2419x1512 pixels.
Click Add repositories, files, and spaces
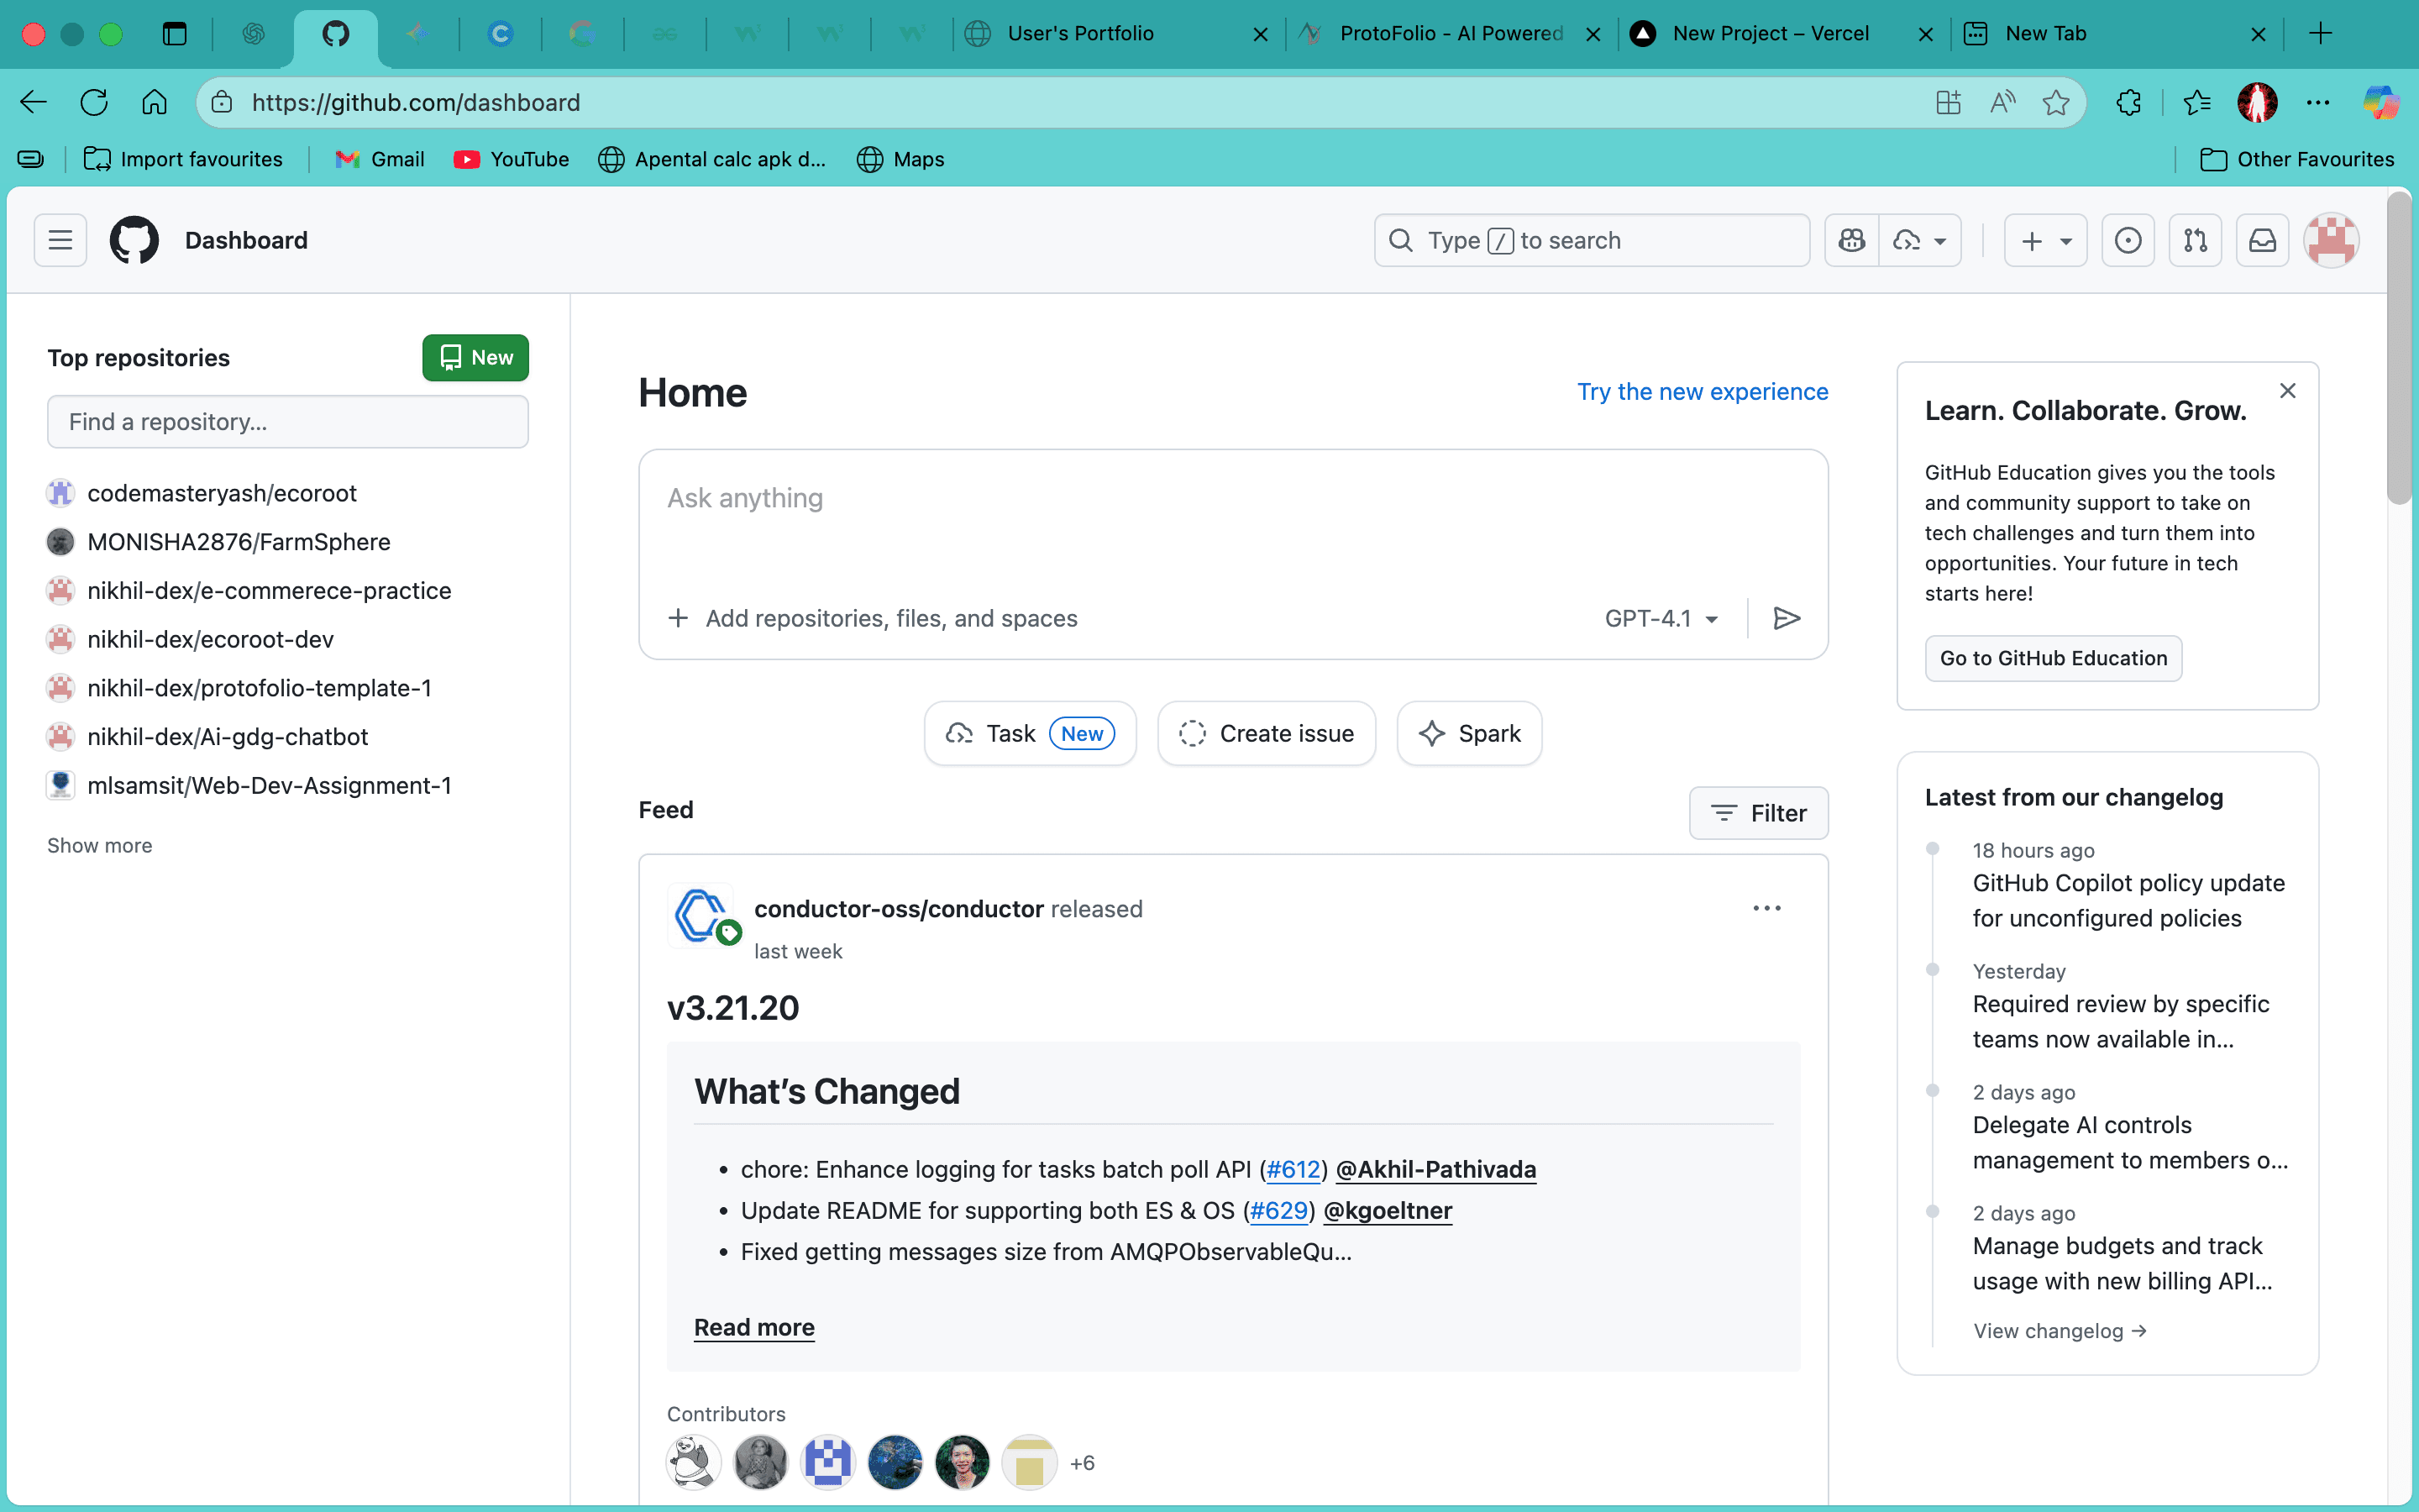click(873, 618)
